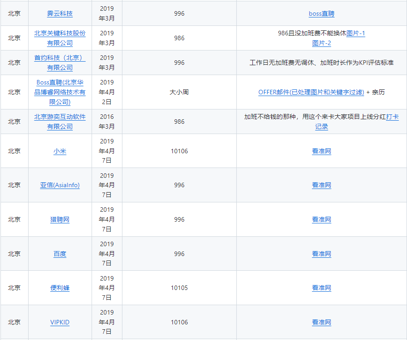This screenshot has width=407, height=340.
Task: Select the 10105 value in 便利蜂 row
Action: [179, 288]
